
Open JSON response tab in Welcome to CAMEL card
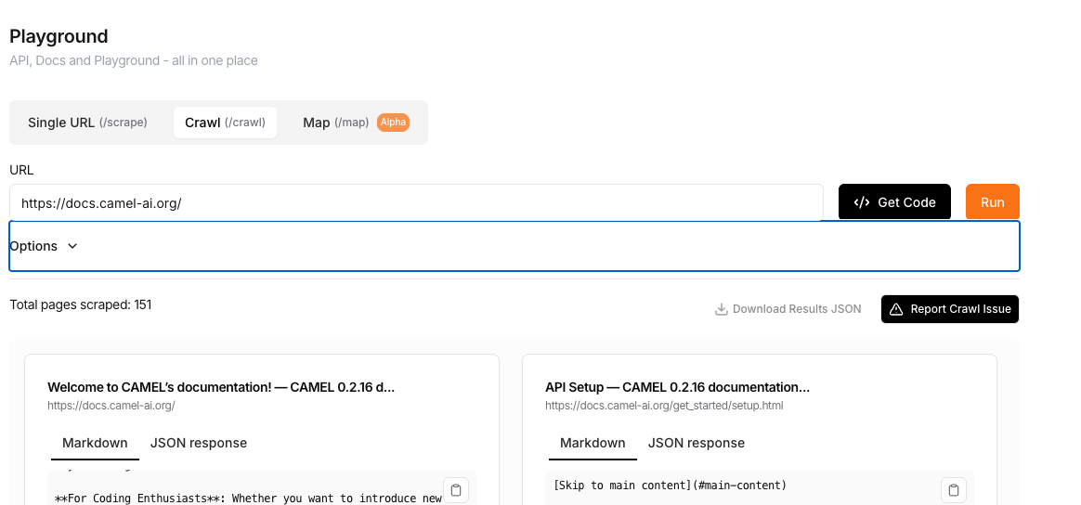click(199, 443)
